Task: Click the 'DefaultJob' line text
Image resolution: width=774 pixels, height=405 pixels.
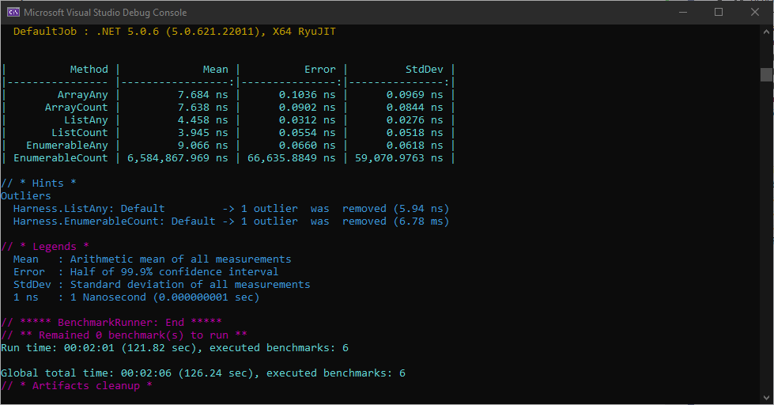Action: point(174,32)
